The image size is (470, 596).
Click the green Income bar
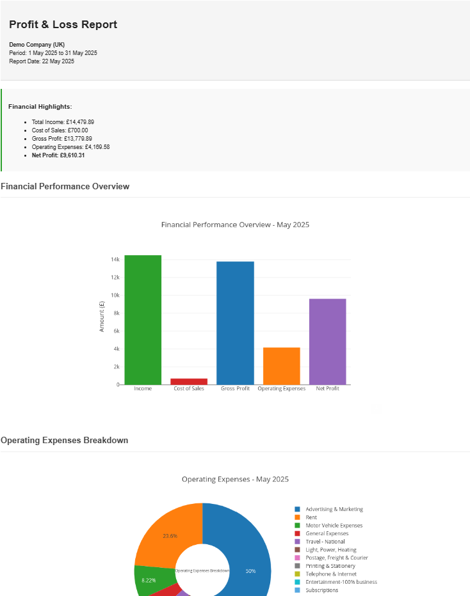[x=143, y=320]
